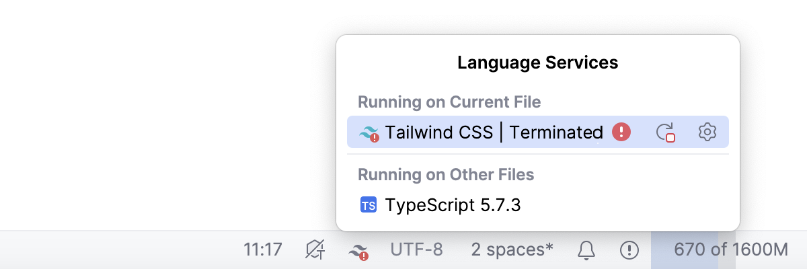Click the Tailwind logo in the popup row
807x269 pixels.
369,132
